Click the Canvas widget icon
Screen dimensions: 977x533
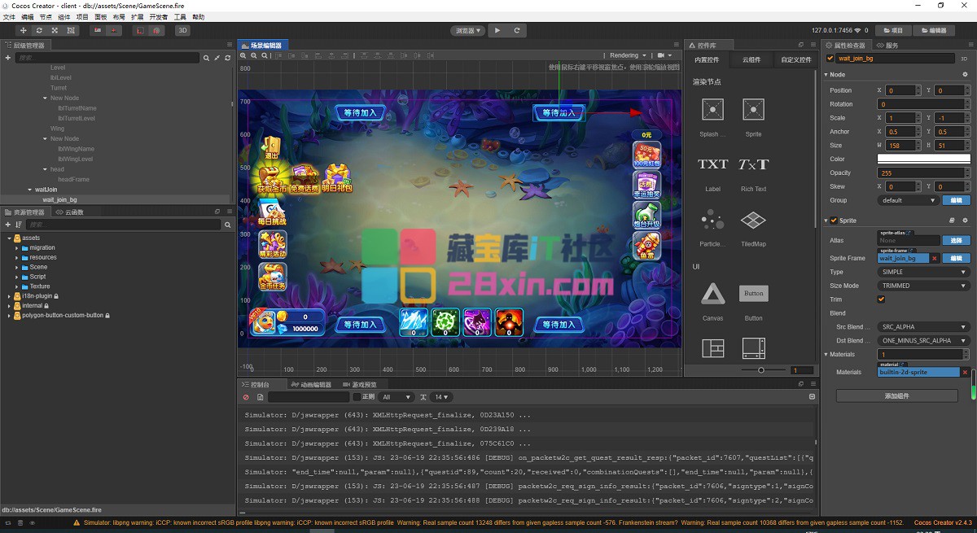(712, 293)
